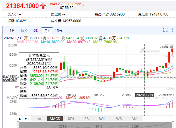
Task: Click the up triangle indicator button
Action: (x=20, y=119)
